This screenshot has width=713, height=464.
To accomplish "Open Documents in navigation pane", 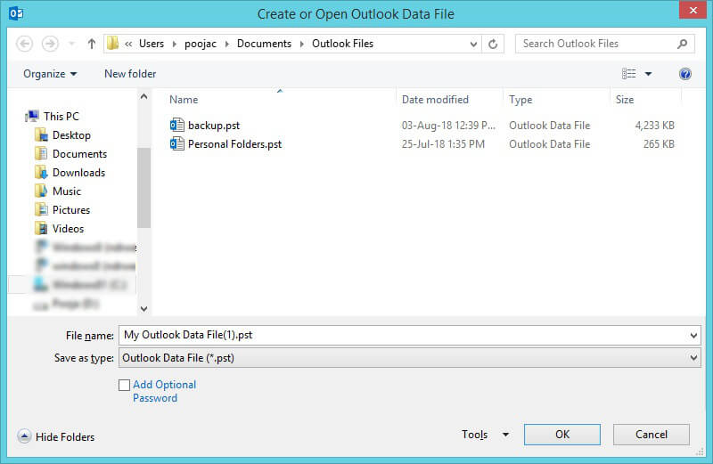I will (79, 153).
